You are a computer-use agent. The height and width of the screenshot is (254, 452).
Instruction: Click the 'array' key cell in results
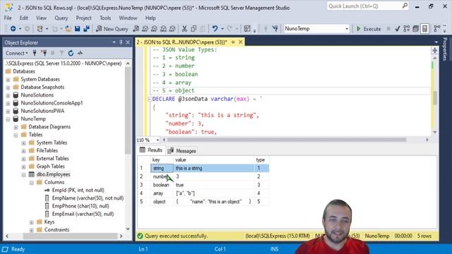(x=162, y=193)
